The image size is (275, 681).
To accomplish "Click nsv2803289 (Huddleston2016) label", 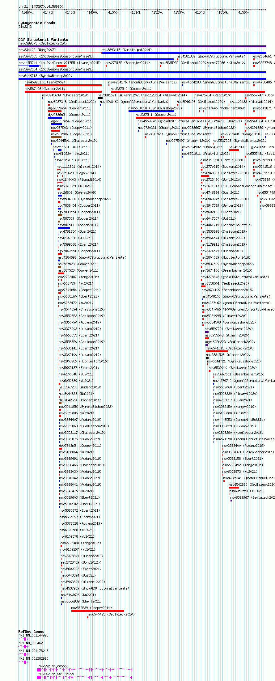I will coord(83,361).
